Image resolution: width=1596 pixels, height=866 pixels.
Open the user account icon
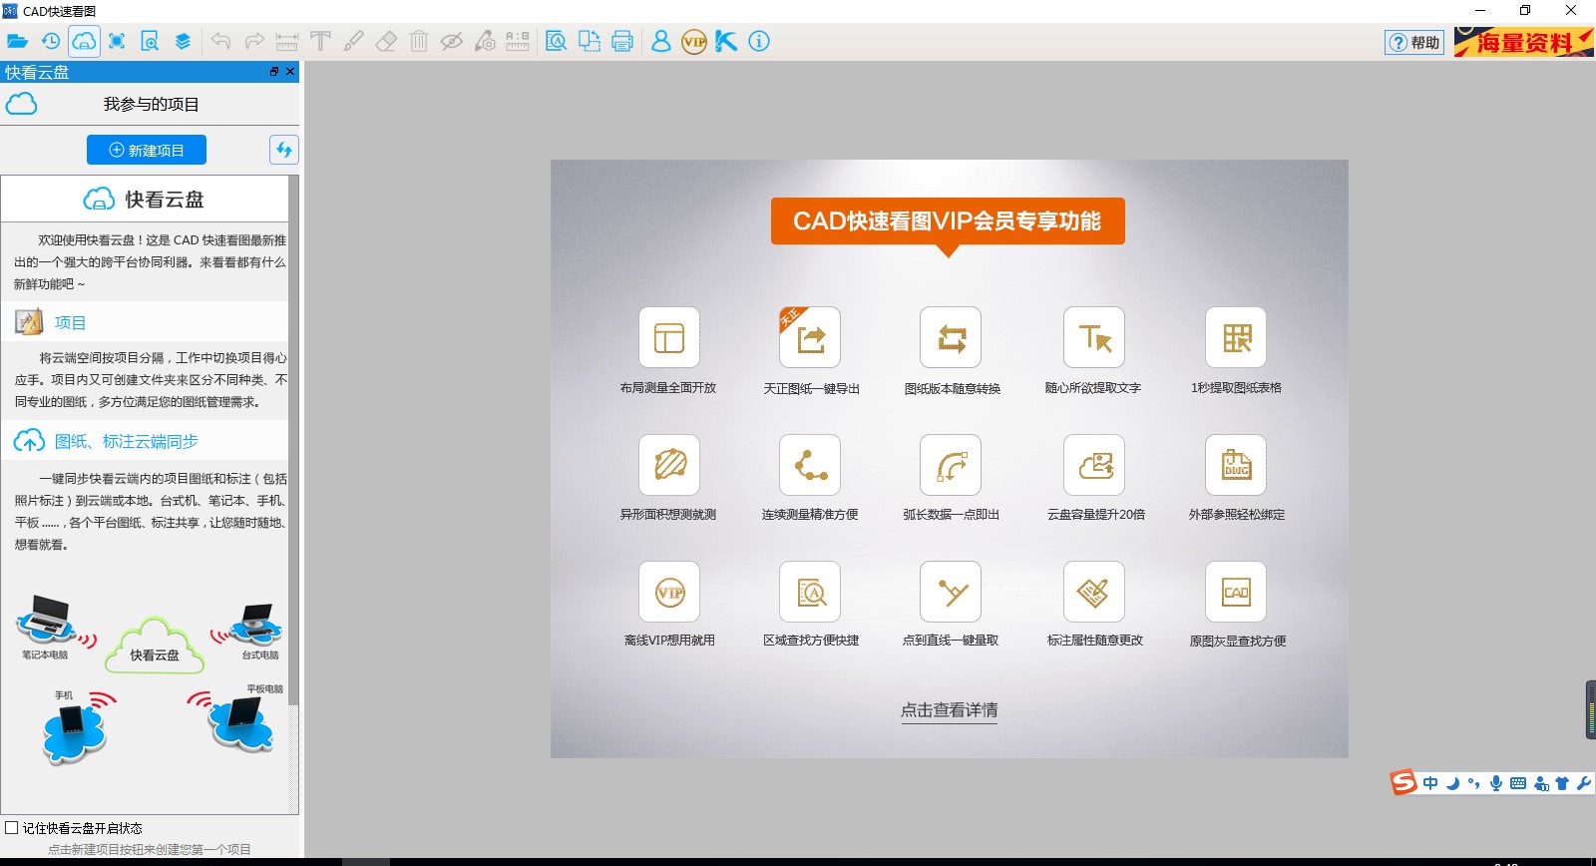coord(660,42)
